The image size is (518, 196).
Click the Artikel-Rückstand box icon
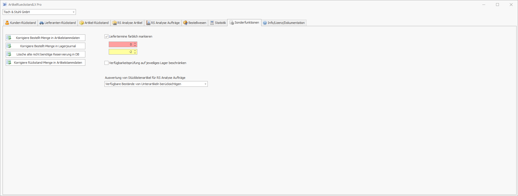82,23
